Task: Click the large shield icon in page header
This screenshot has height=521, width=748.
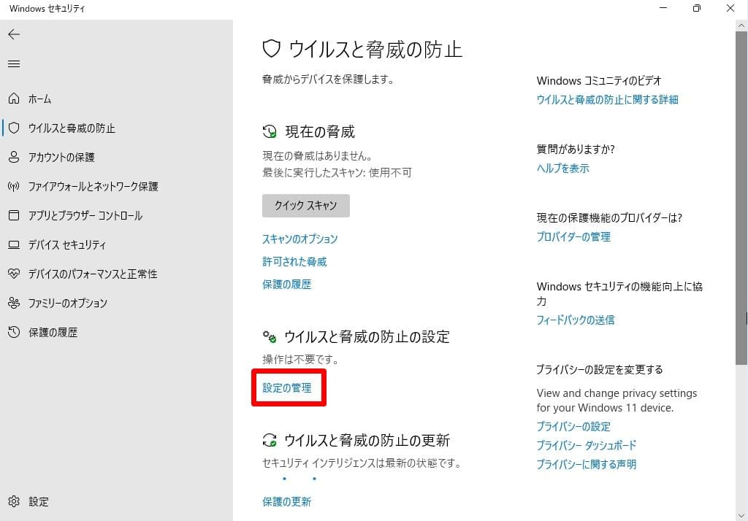Action: coord(272,49)
